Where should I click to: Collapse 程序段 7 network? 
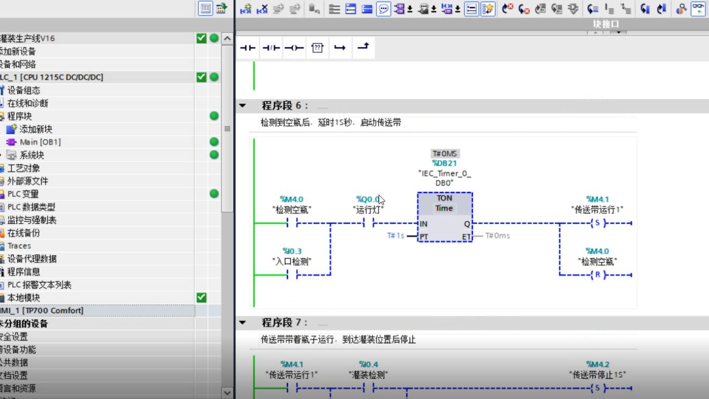point(242,323)
